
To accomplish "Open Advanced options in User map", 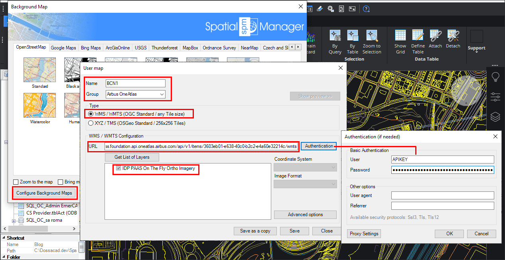I will point(306,215).
